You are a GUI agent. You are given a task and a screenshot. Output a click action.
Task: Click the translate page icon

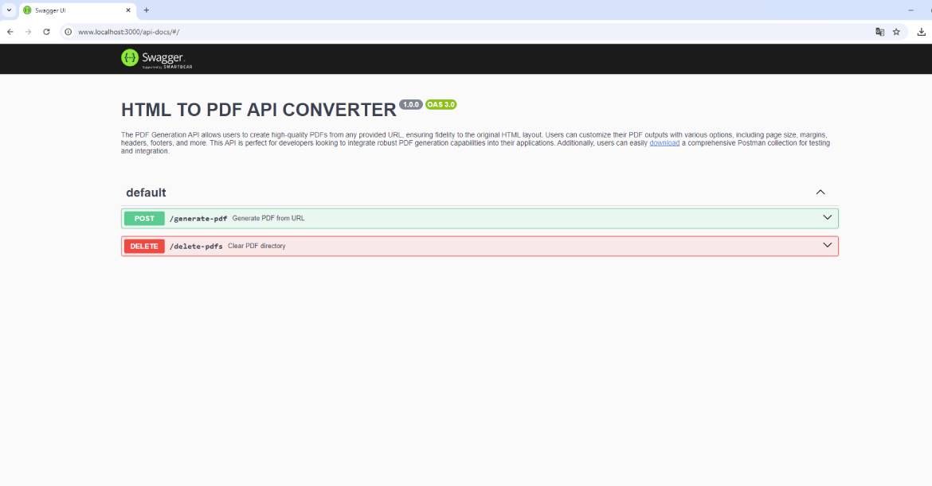click(x=879, y=32)
